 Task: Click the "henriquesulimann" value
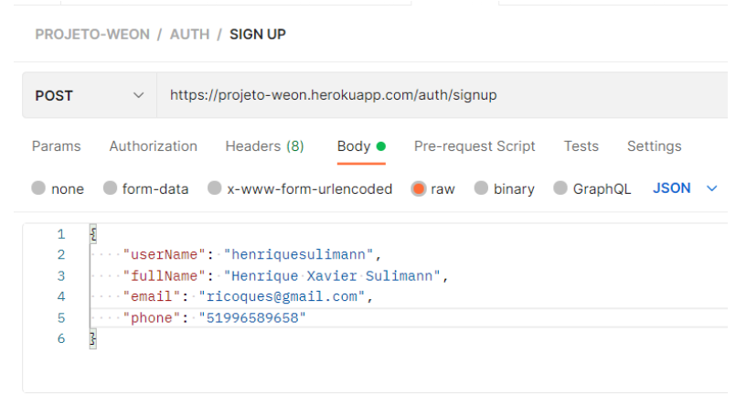pyautogui.click(x=299, y=254)
